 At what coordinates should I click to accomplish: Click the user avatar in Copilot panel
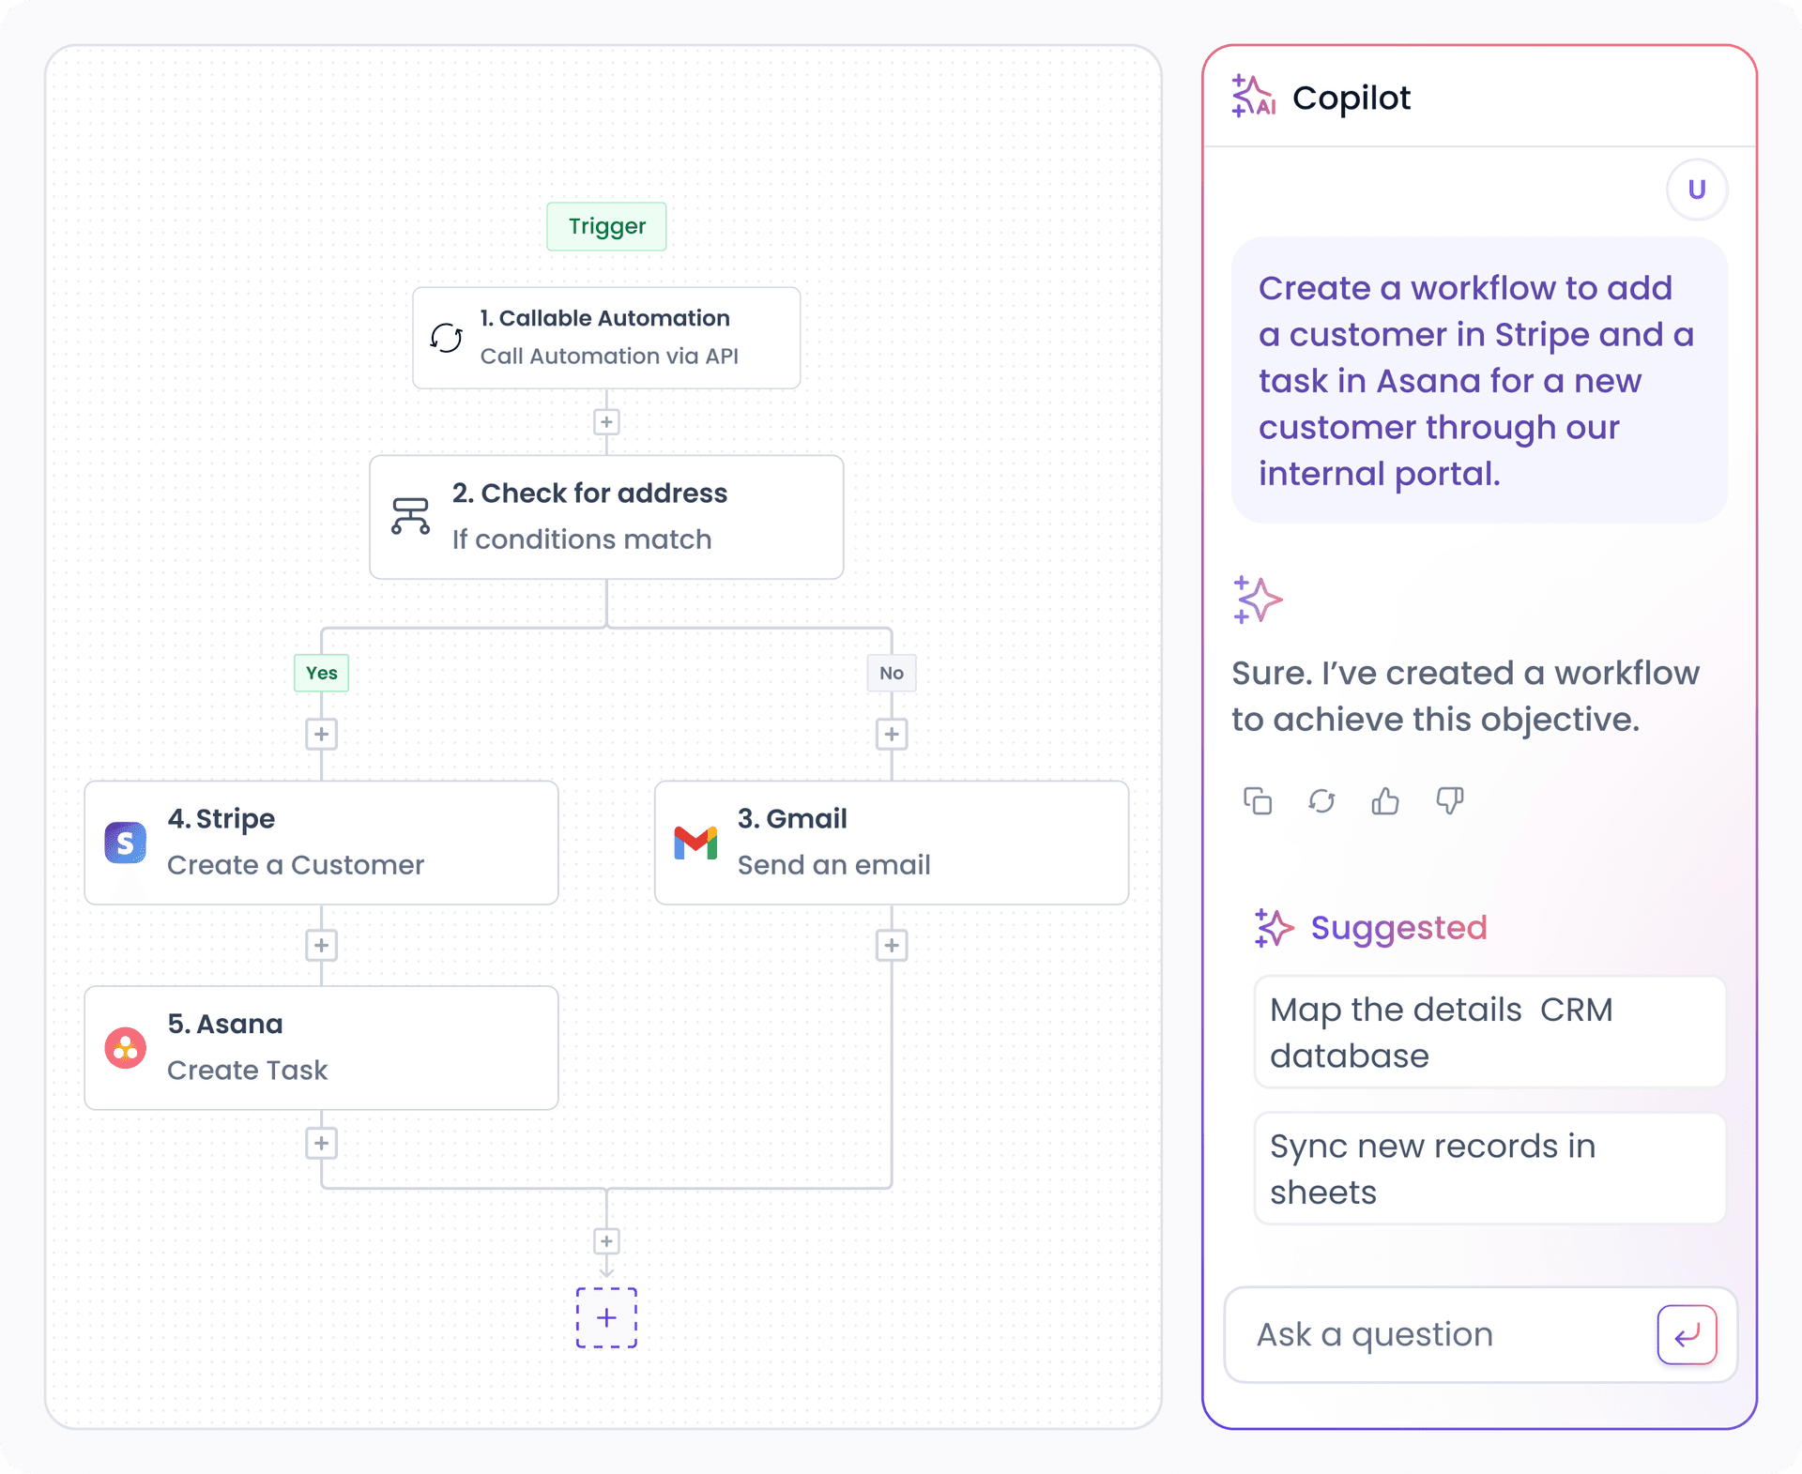(1696, 189)
